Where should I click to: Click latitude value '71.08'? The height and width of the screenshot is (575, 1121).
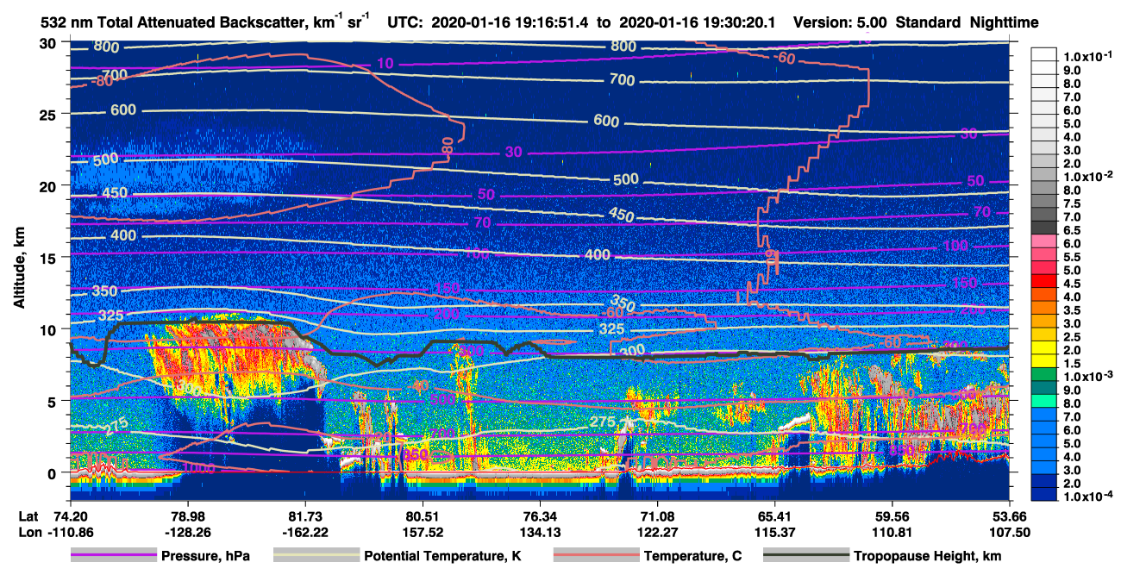point(658,516)
